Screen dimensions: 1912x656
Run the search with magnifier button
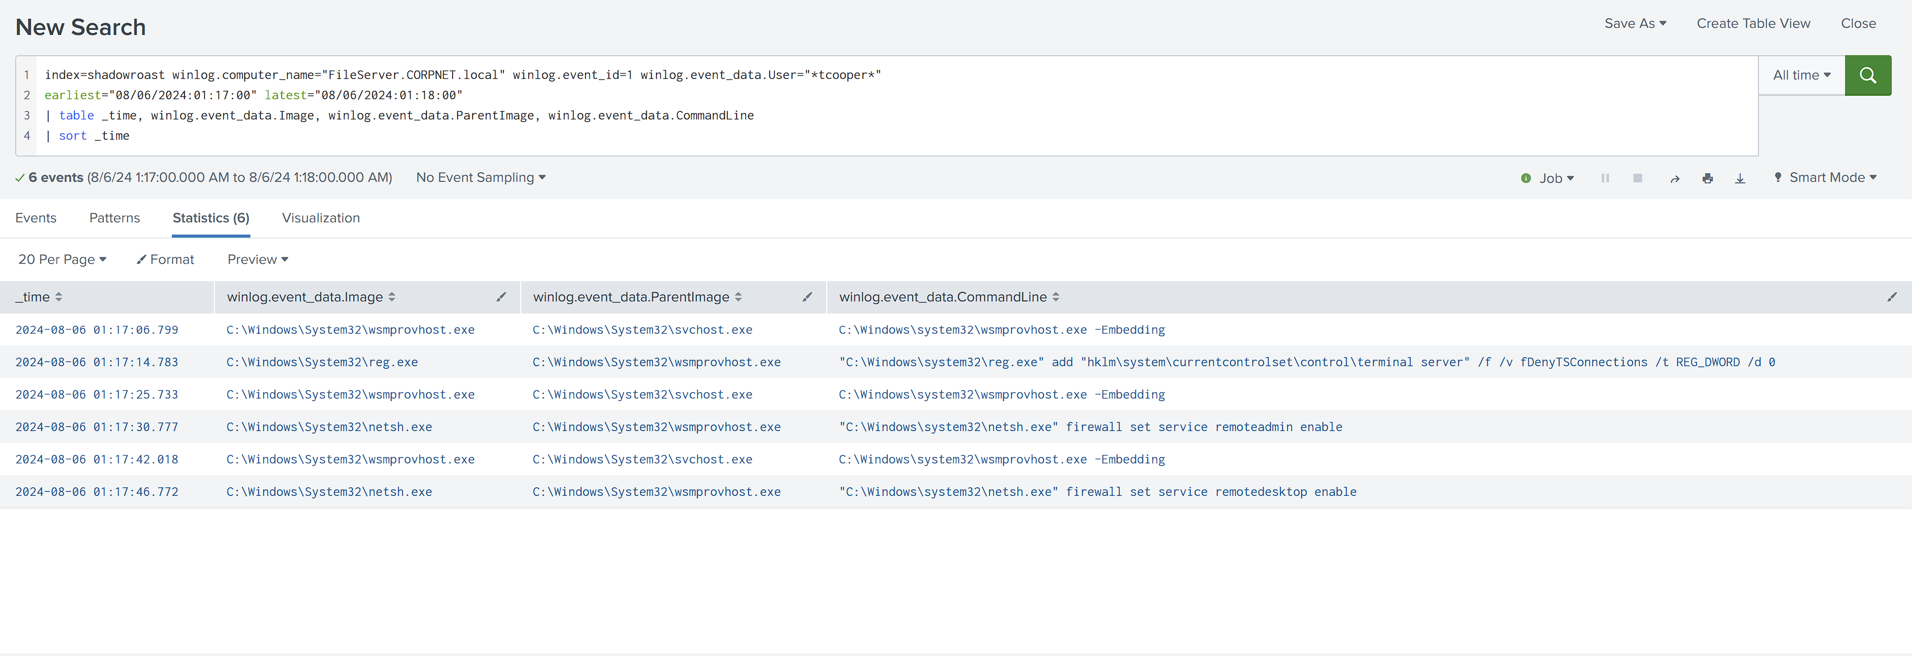tap(1867, 75)
